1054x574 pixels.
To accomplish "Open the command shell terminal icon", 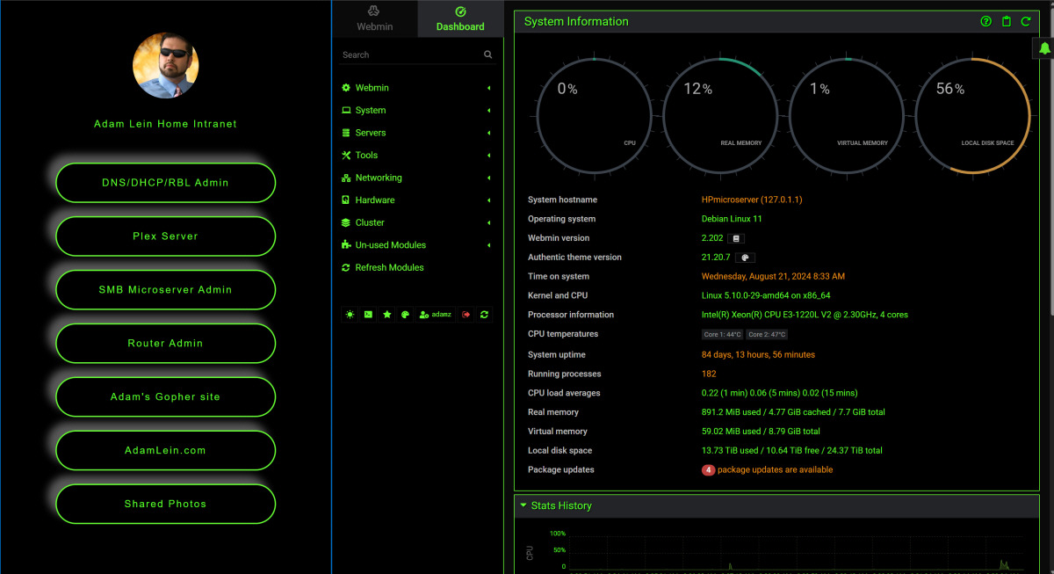I will coord(368,314).
